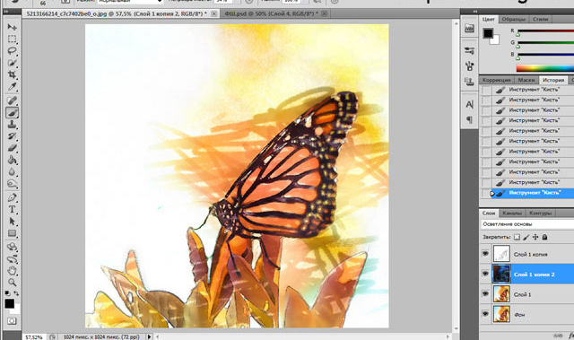Switch to the "Стили" tab
574x340 pixels.
(x=540, y=19)
